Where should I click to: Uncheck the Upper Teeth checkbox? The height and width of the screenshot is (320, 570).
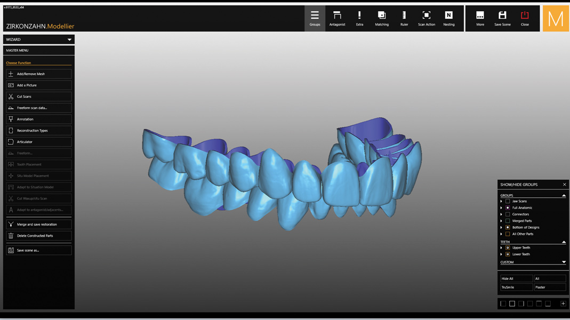point(508,248)
